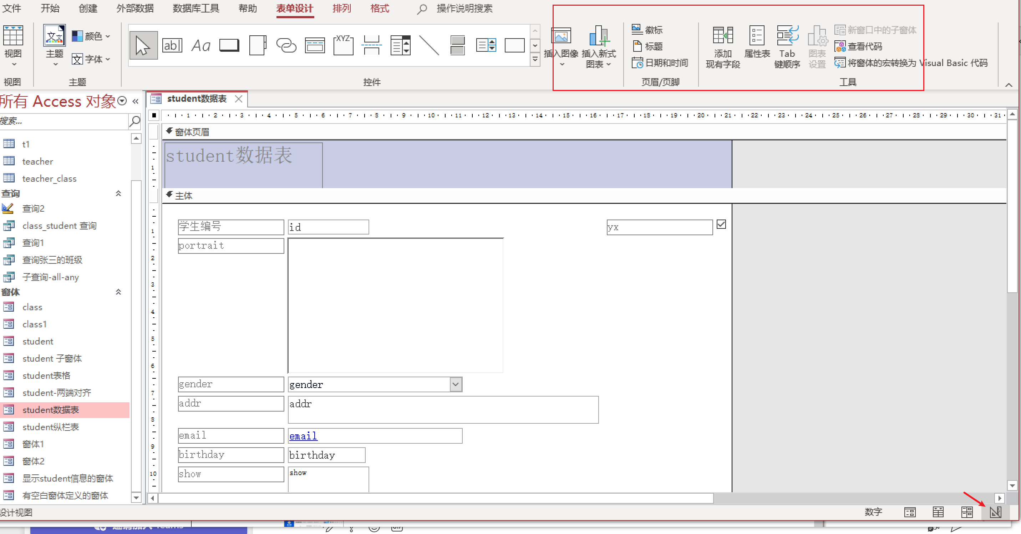The image size is (1021, 534).
Task: Collapse the Queries group in navigation pane
Action: 118,193
